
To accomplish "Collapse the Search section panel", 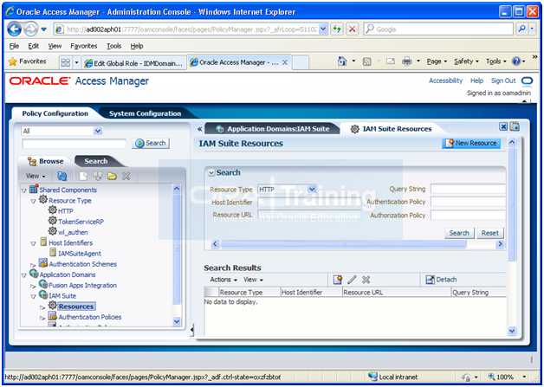I will point(211,172).
